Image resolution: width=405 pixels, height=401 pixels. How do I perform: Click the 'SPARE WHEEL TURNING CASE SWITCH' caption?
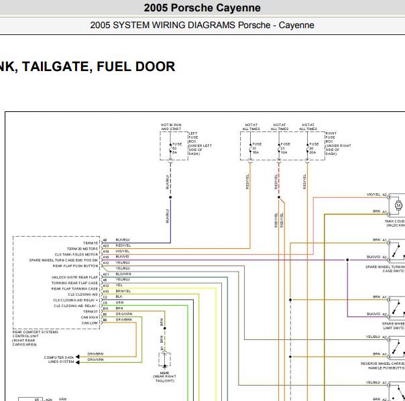pos(386,269)
